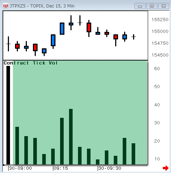Minimize the TOPIX chart window
Screen dimensions: 171x173
[x=140, y=6]
